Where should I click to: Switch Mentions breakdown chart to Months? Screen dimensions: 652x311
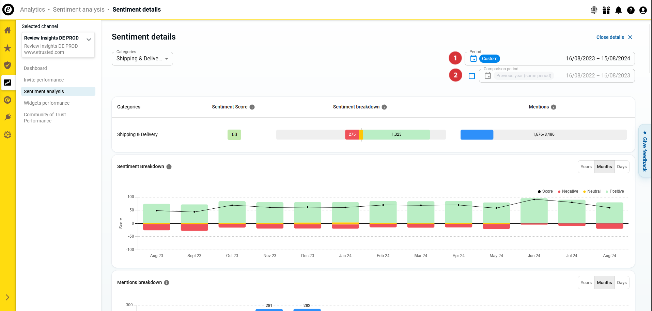(604, 283)
